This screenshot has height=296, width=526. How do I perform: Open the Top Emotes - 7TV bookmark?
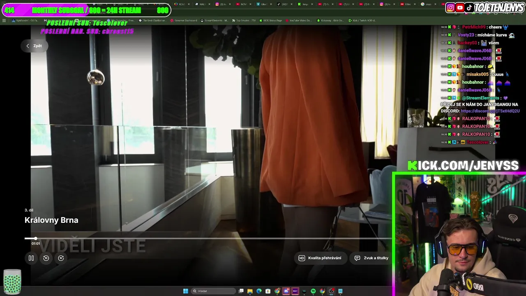[244, 20]
